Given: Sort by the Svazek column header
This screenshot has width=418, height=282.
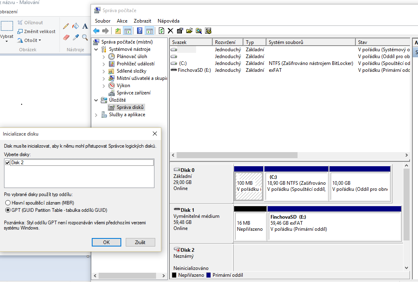Looking at the screenshot, I should click(191, 42).
